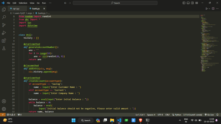Expand hidden menu items ellipsis
221x124 pixels.
click(x=50, y=3)
